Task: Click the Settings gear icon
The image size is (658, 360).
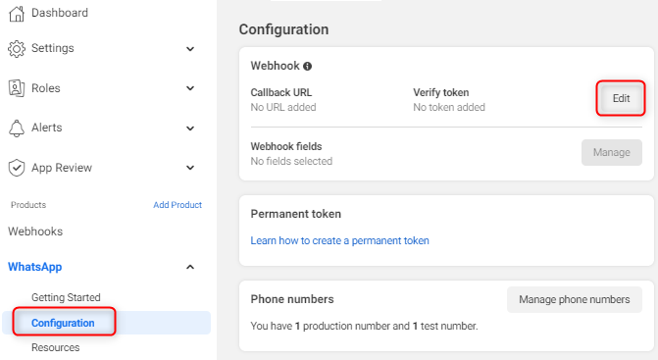Action: coord(17,49)
